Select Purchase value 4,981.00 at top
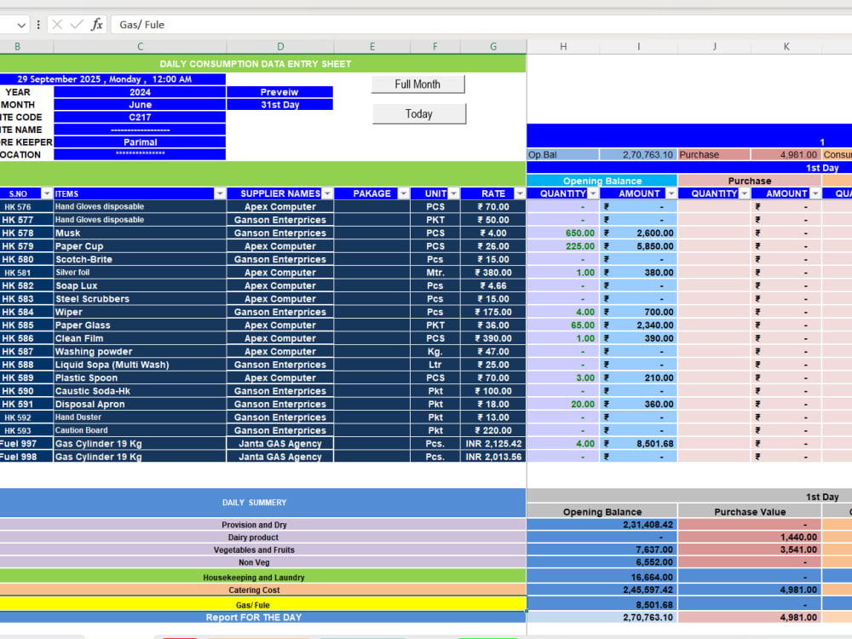Viewport: 852px width, 639px height. [786, 155]
